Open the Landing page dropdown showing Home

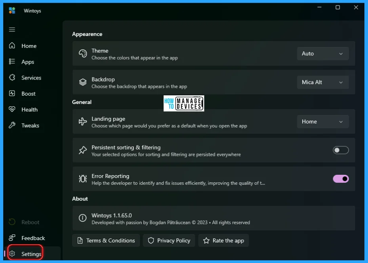(323, 121)
